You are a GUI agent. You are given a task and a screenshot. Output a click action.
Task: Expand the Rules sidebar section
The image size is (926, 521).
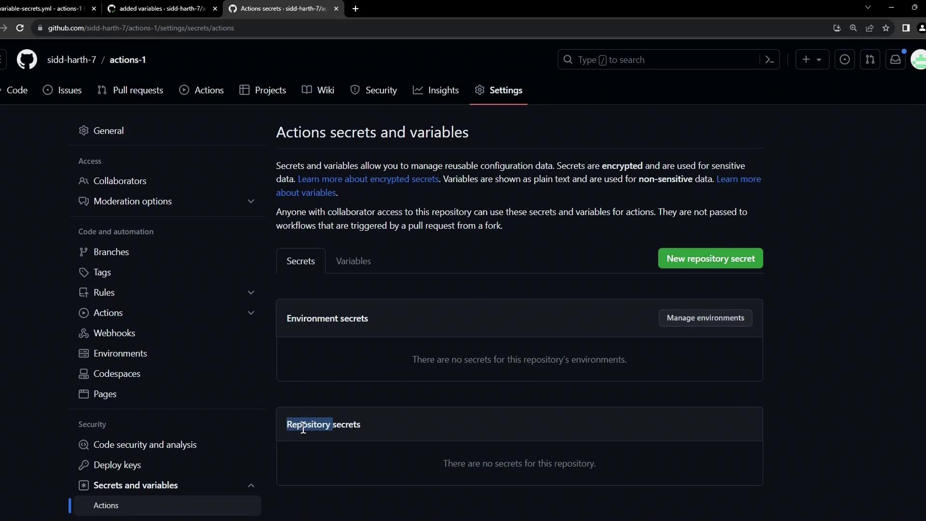(x=251, y=292)
